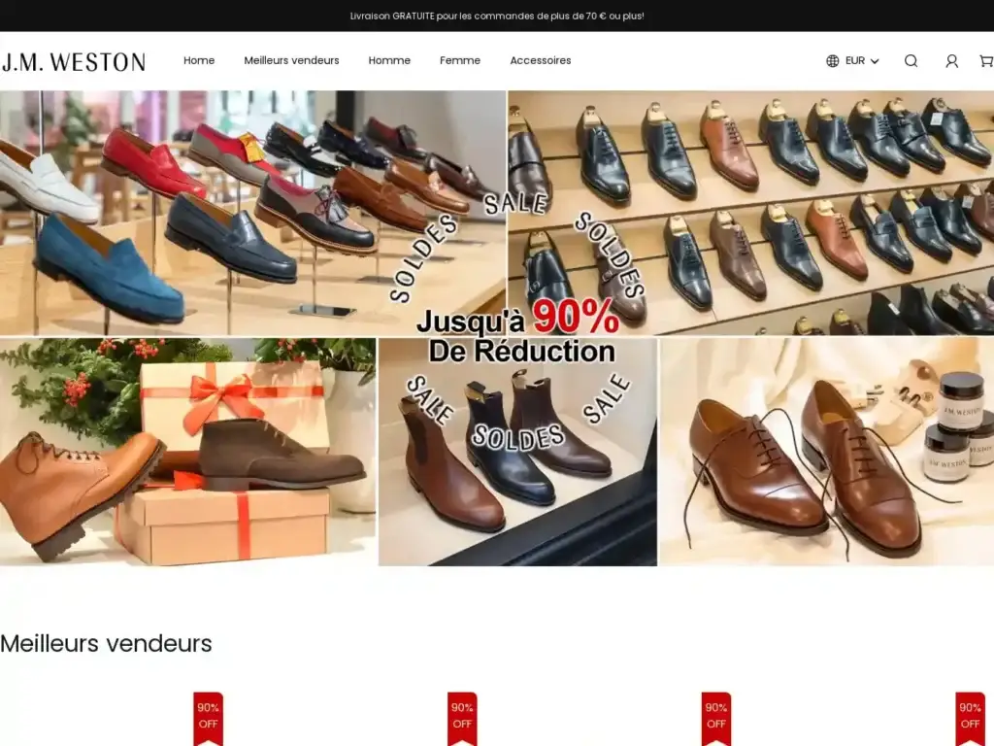
Task: Click the globe currency icon
Action: [x=833, y=61]
